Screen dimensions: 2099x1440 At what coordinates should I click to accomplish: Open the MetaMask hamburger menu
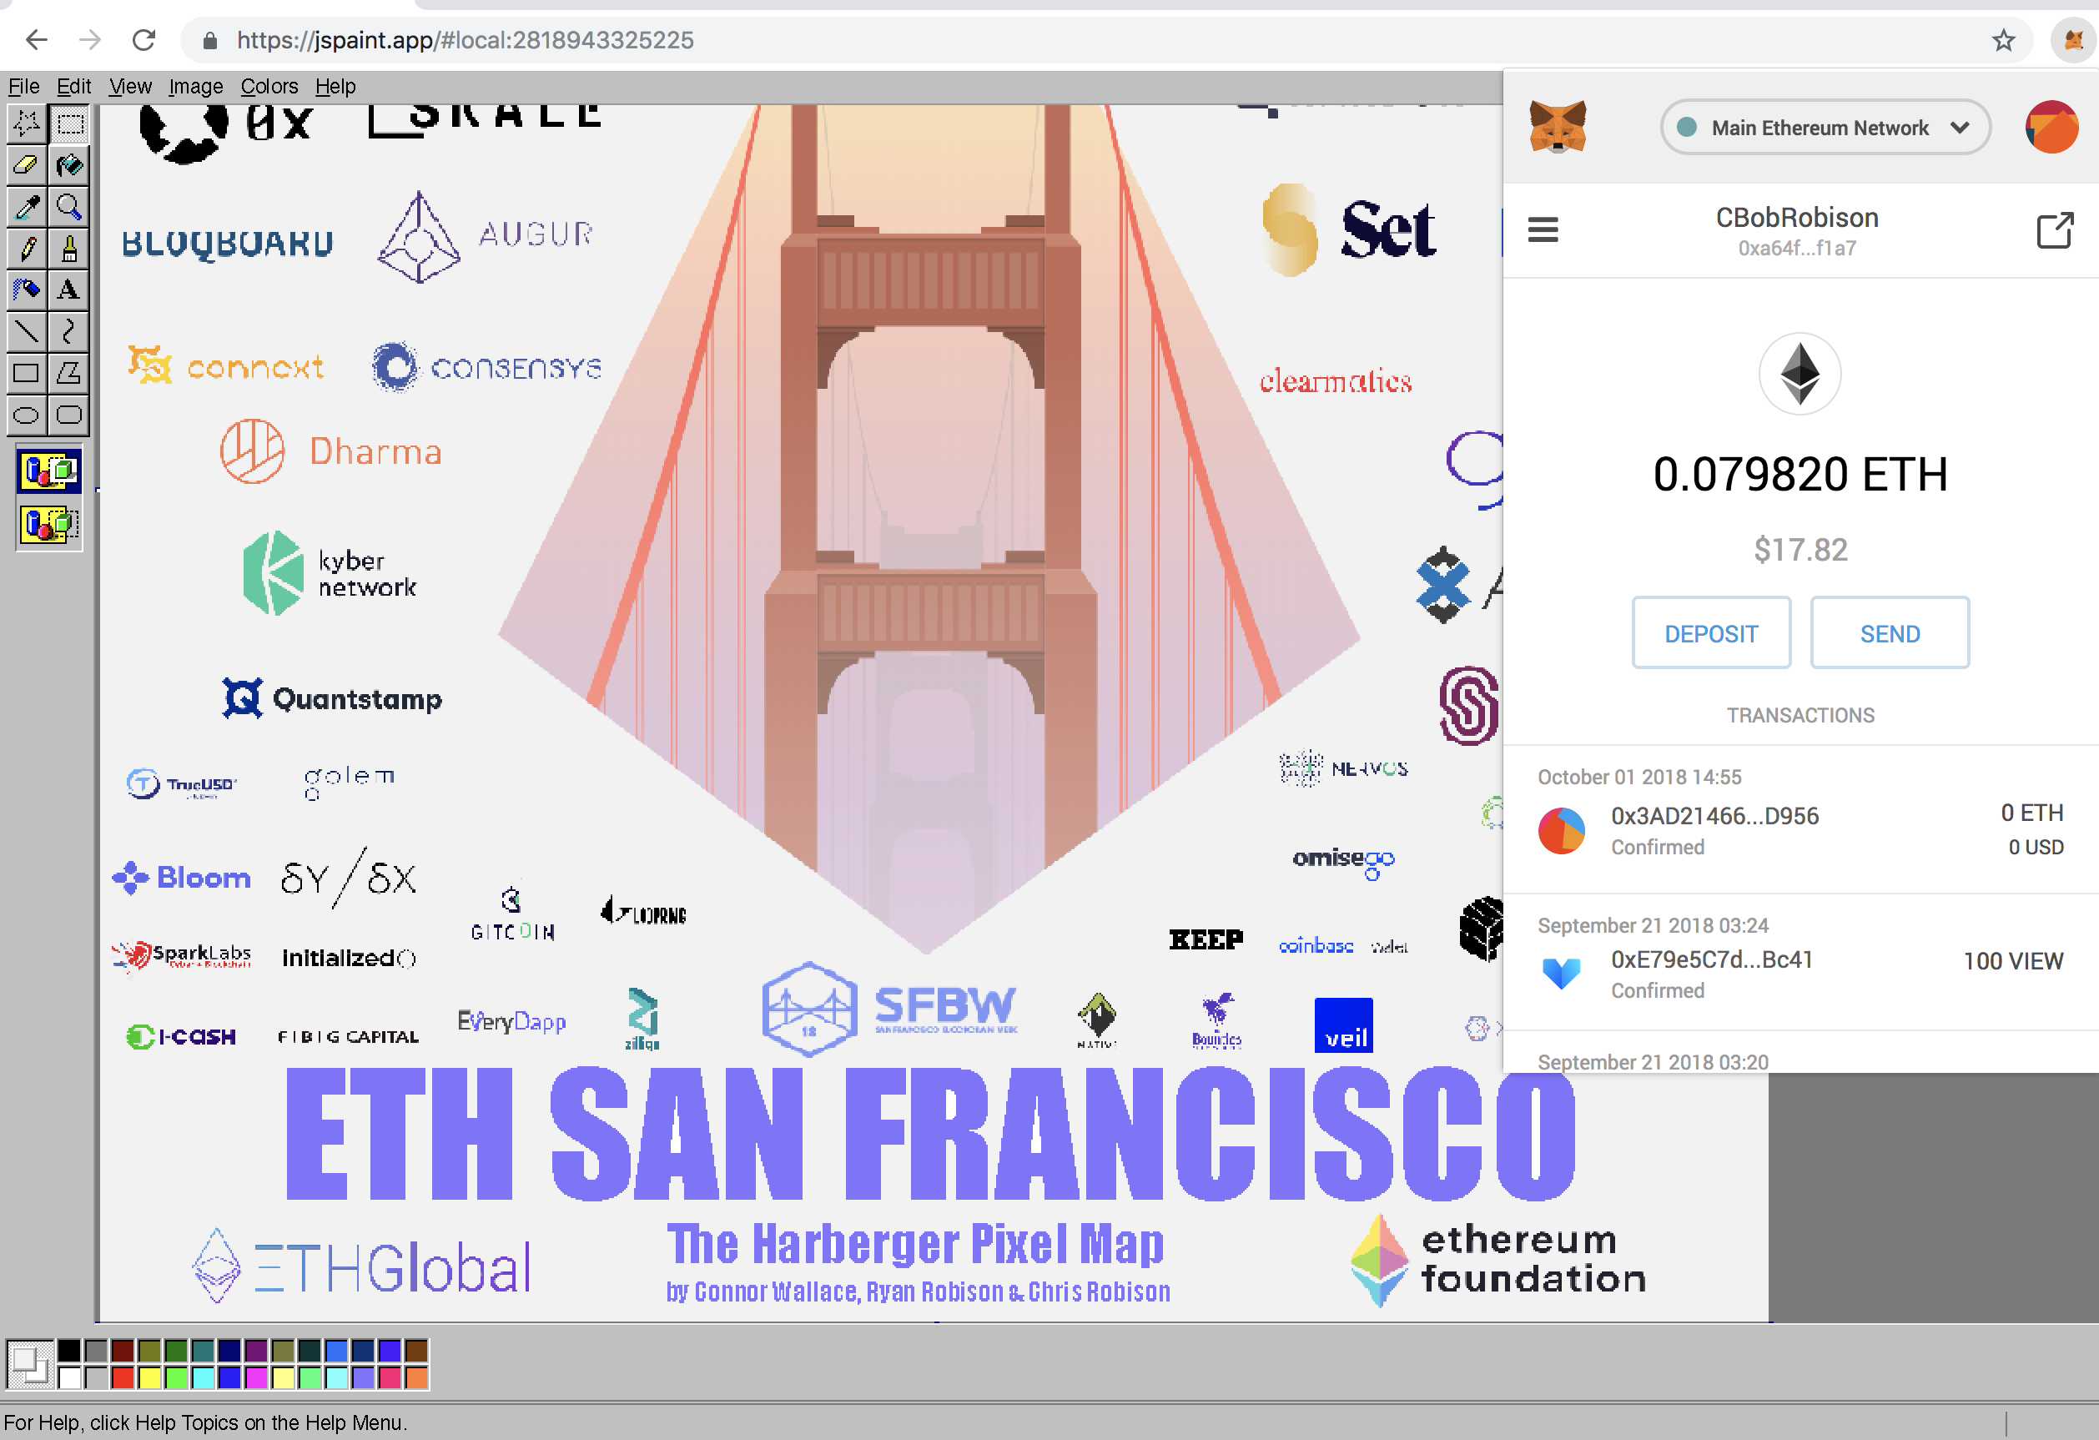1543,229
